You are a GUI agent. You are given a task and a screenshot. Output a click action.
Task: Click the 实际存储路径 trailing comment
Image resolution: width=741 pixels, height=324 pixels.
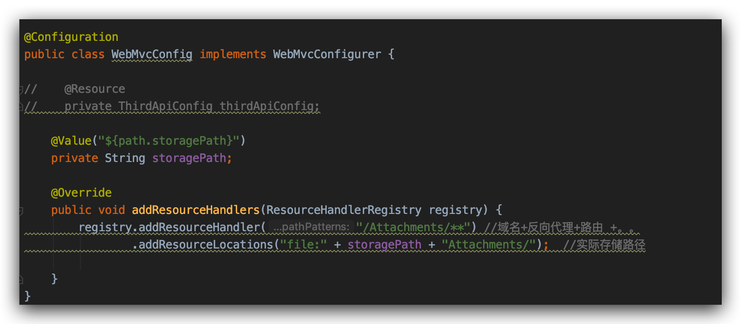(x=604, y=245)
